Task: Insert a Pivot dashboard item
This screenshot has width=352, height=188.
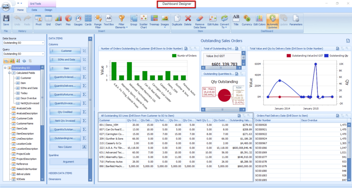Action: (38, 20)
